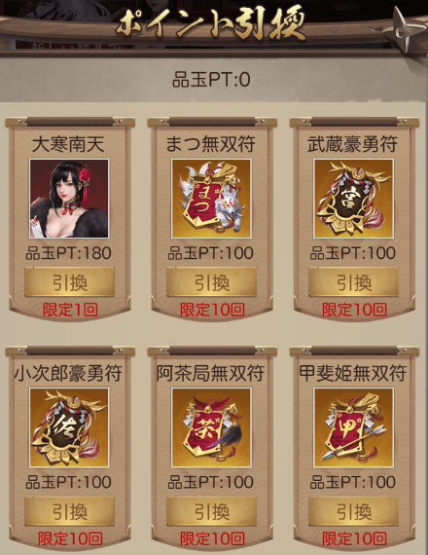Click 引換 button under 甲斐姫無双符

click(x=354, y=511)
